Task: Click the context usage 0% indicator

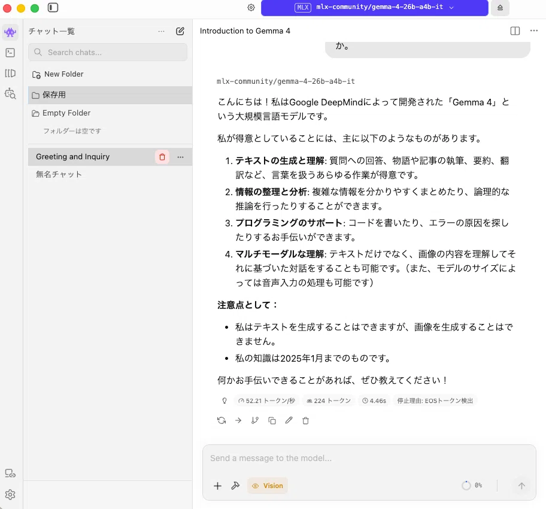Action: [472, 485]
